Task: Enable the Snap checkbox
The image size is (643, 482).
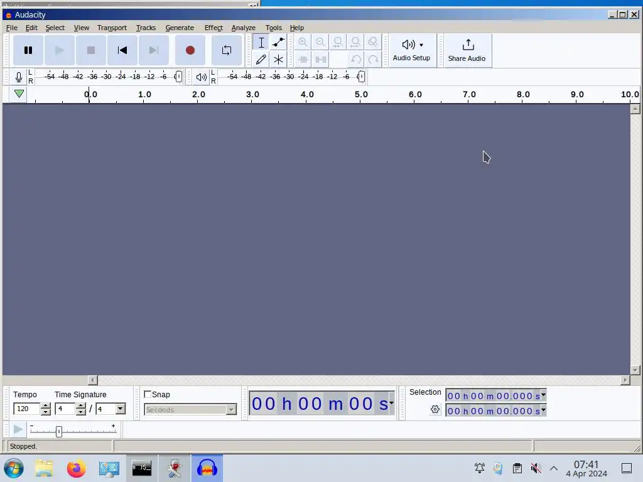Action: [148, 394]
